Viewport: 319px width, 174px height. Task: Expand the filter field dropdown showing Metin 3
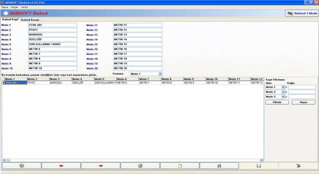pyautogui.click(x=283, y=97)
